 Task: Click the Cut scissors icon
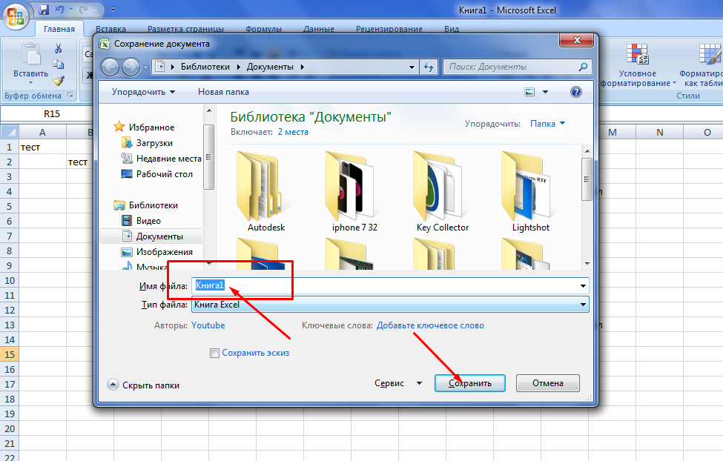[58, 48]
